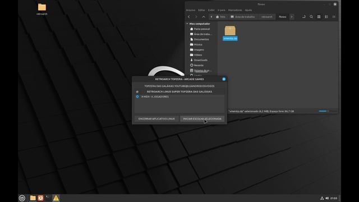Toggle the location entry icon in the toolbar

(304, 17)
